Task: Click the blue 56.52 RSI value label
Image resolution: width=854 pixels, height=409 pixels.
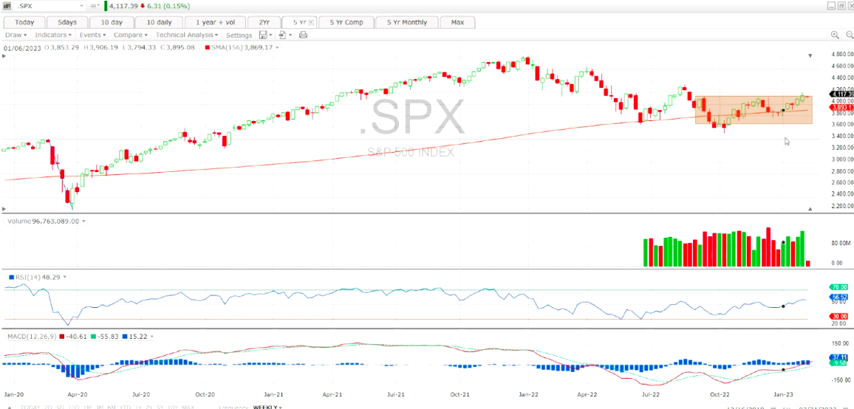Action: [840, 298]
